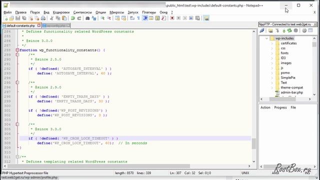Click the Progress column header
Image resolution: width=320 pixels, height=180 pixels.
pyautogui.click(x=280, y=107)
